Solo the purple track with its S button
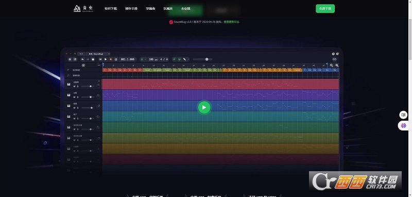412x197 pixels. pos(78,97)
